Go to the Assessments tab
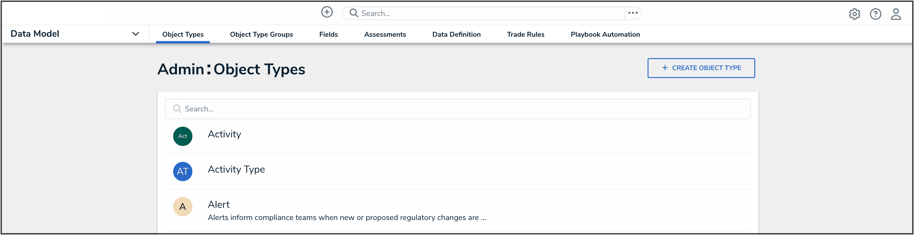The image size is (914, 235). point(385,35)
